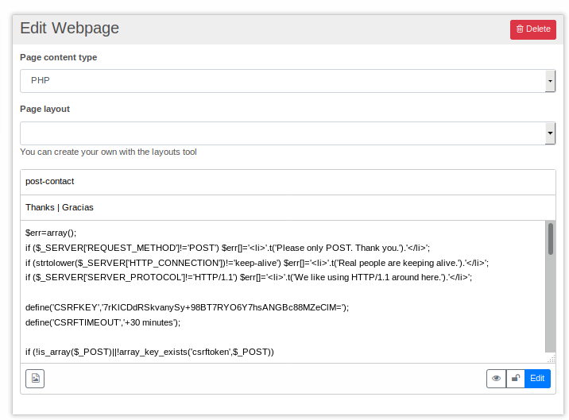
Task: Click the textarea resize handle
Action: (x=551, y=359)
